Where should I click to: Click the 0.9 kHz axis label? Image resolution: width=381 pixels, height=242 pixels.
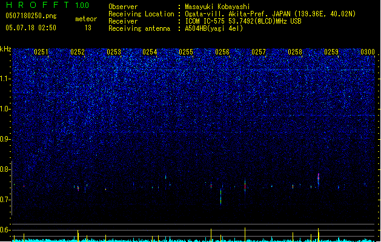click(5, 139)
